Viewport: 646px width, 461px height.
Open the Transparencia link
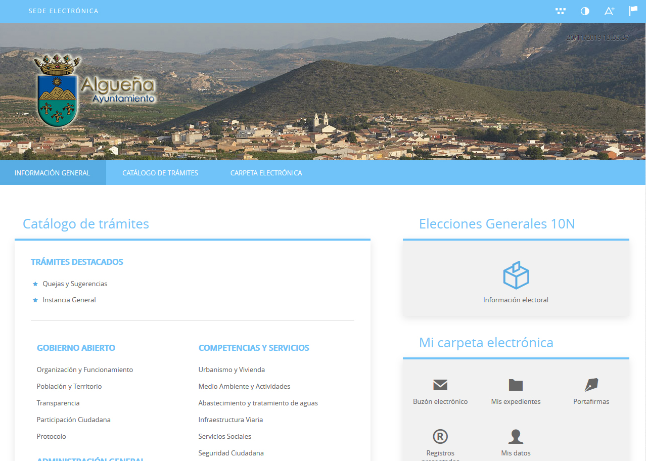(x=58, y=403)
